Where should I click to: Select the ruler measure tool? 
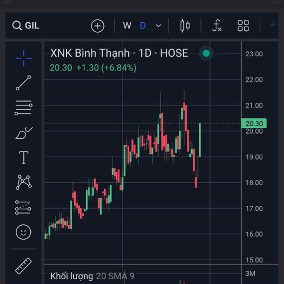point(23,266)
